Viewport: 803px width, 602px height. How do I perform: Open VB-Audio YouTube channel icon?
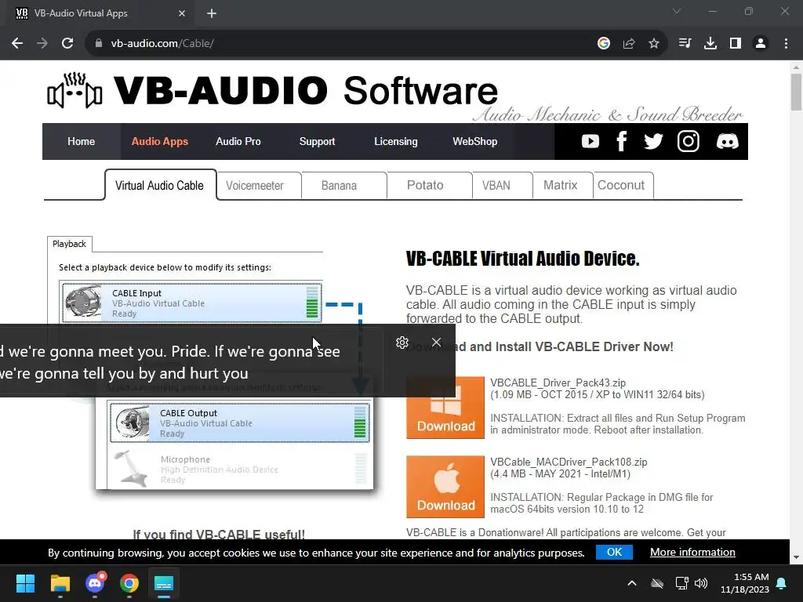(590, 141)
